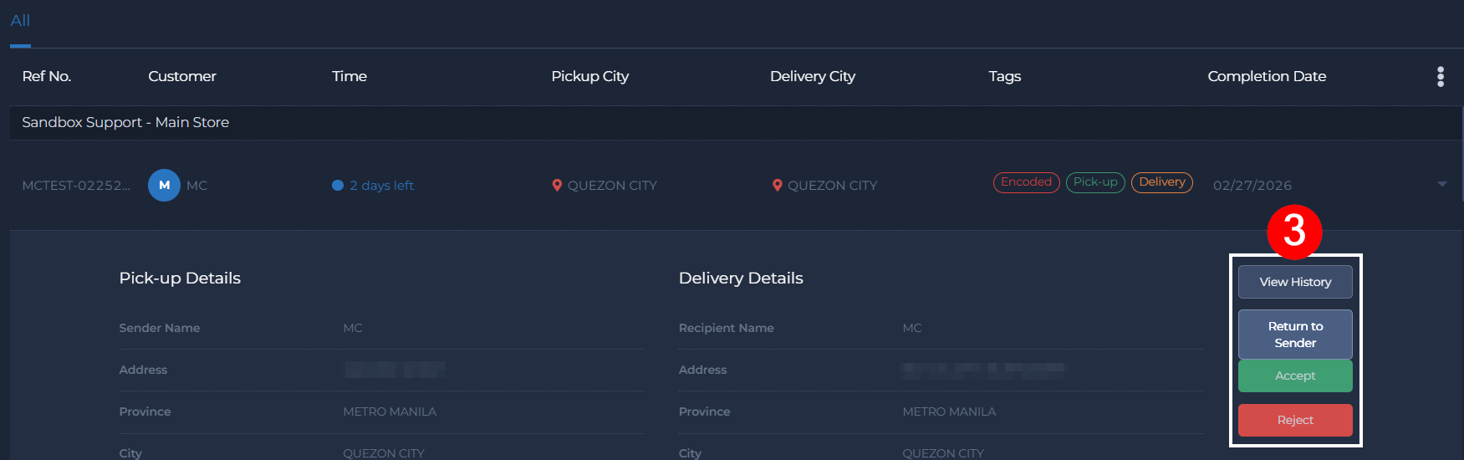
Task: Sort by Customer column header
Action: point(182,76)
